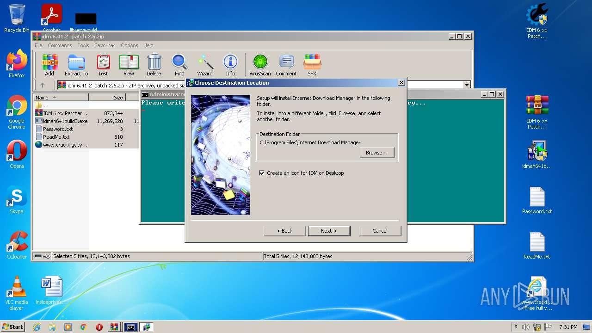
Task: Click the Delete trash can icon
Action: (154, 65)
